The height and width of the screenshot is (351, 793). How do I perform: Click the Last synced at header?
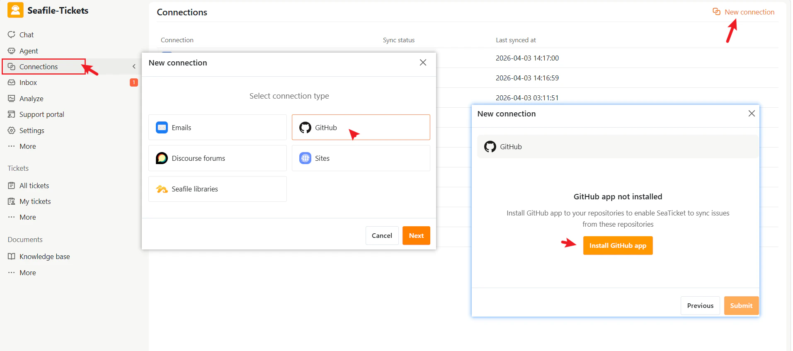coord(516,40)
